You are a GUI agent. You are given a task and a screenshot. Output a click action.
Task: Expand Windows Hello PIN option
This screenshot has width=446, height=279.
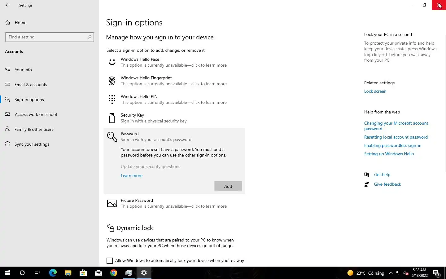[x=174, y=100]
